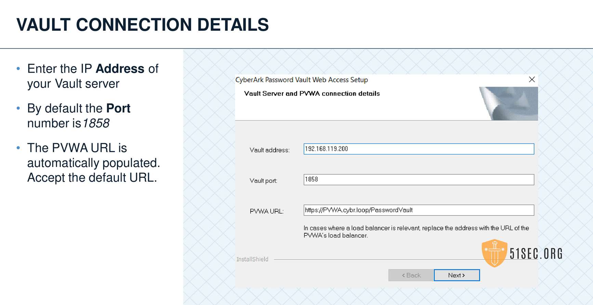Click the 'Accept the default URL' bullet text
Screen dimensions: 593x305
click(92, 178)
